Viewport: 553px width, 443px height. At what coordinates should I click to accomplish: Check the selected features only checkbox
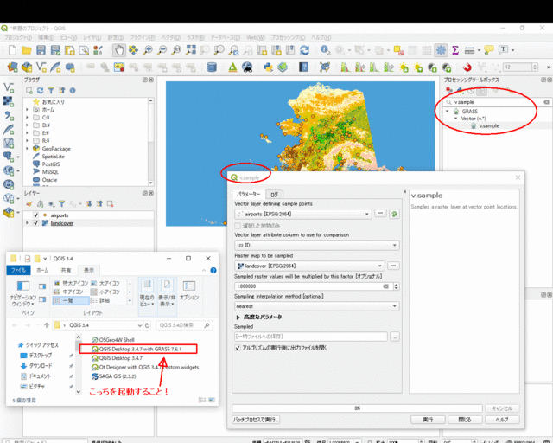click(x=238, y=225)
